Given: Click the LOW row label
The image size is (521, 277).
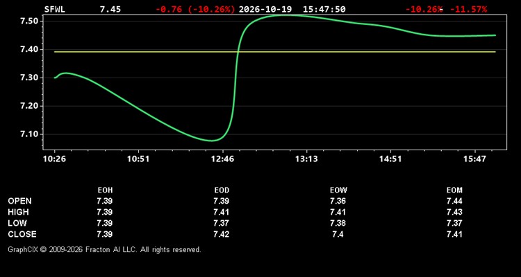Looking at the screenshot, I should click(17, 223).
